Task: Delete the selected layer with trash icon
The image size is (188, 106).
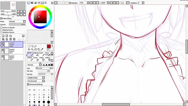Action: click(x=14, y=39)
